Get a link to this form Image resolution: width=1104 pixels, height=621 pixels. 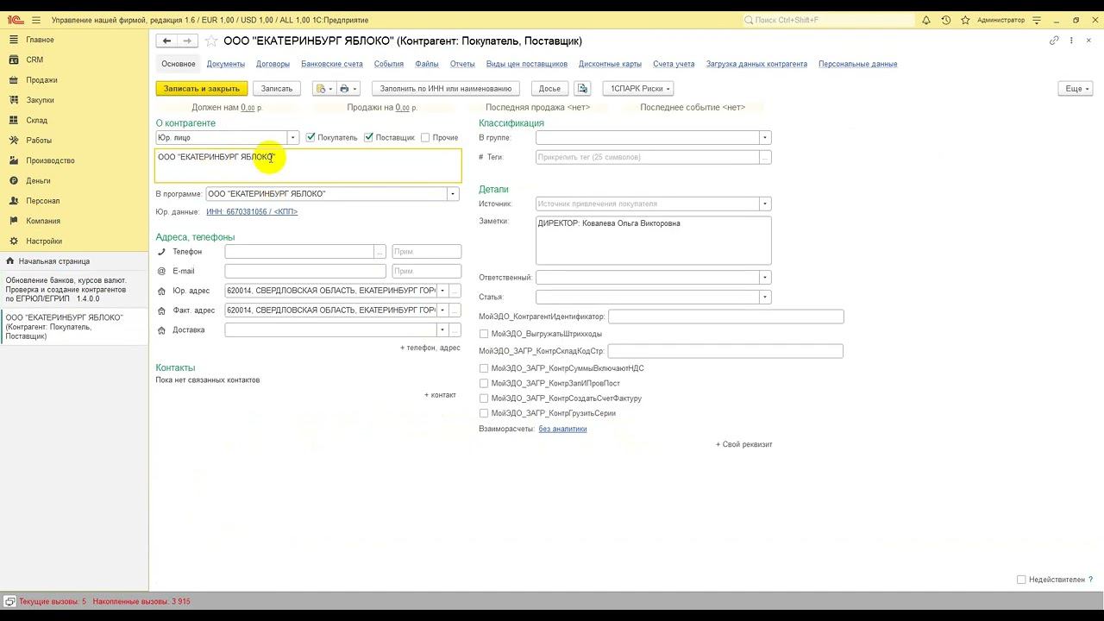point(1054,41)
